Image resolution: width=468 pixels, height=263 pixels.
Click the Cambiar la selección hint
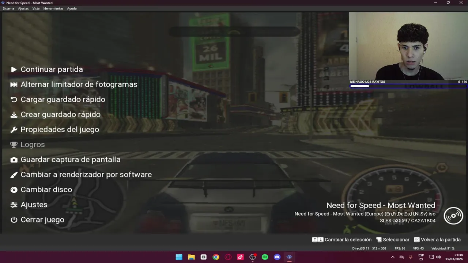pos(342,240)
